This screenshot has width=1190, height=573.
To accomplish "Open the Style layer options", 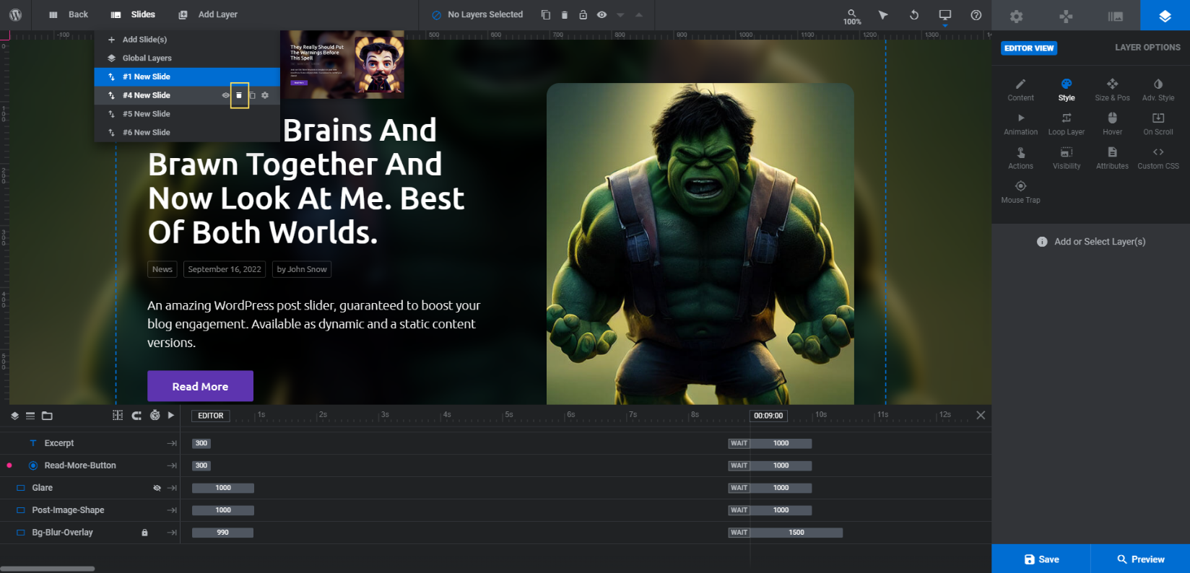I will [1067, 90].
